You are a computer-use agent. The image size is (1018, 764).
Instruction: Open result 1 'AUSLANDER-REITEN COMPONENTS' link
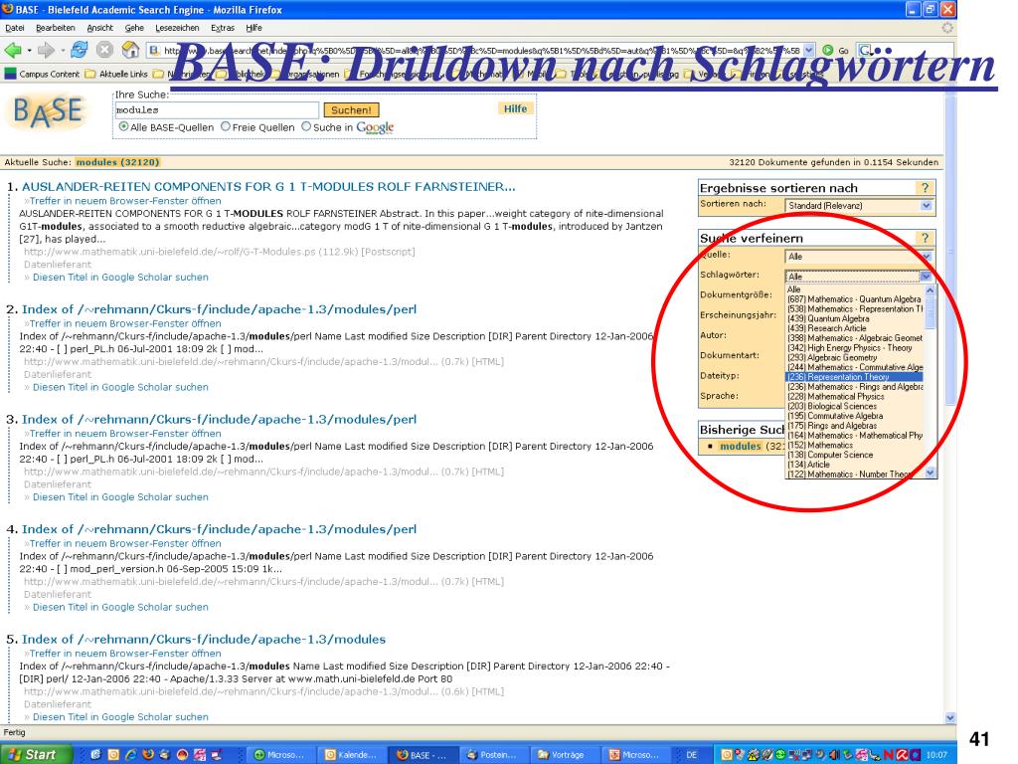tap(268, 187)
